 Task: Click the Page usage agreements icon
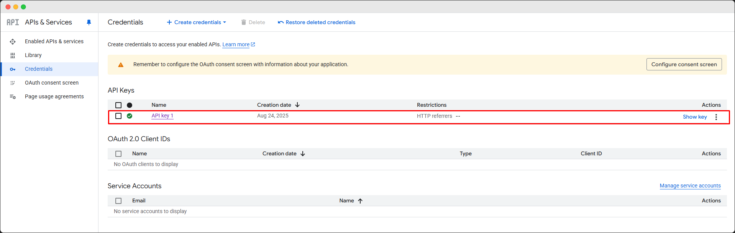point(13,97)
